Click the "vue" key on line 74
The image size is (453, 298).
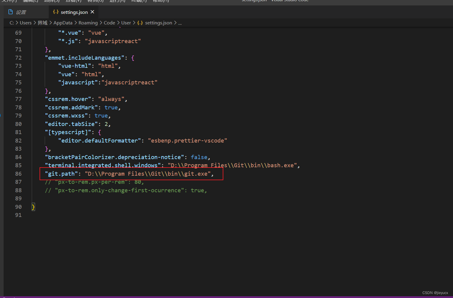[x=66, y=74]
